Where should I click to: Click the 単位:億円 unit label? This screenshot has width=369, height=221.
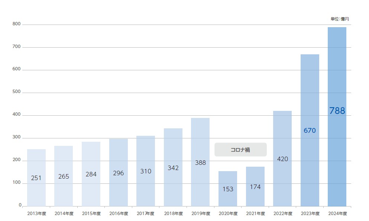click(340, 19)
